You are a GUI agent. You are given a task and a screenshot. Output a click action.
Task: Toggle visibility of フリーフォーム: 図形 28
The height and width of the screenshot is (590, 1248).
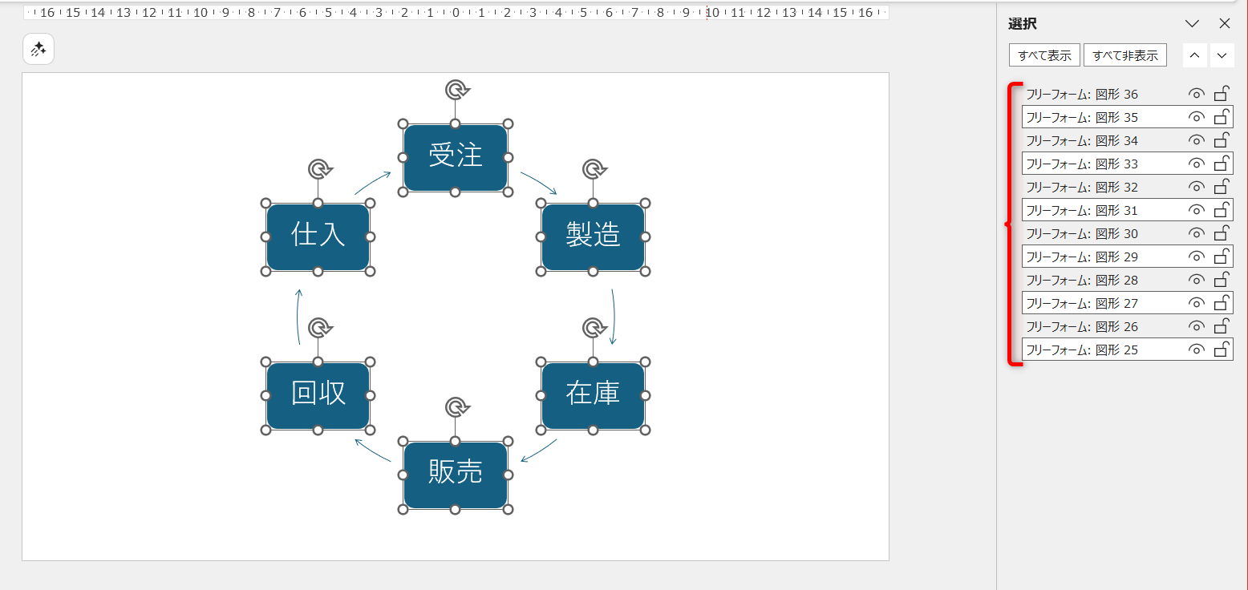click(x=1196, y=281)
